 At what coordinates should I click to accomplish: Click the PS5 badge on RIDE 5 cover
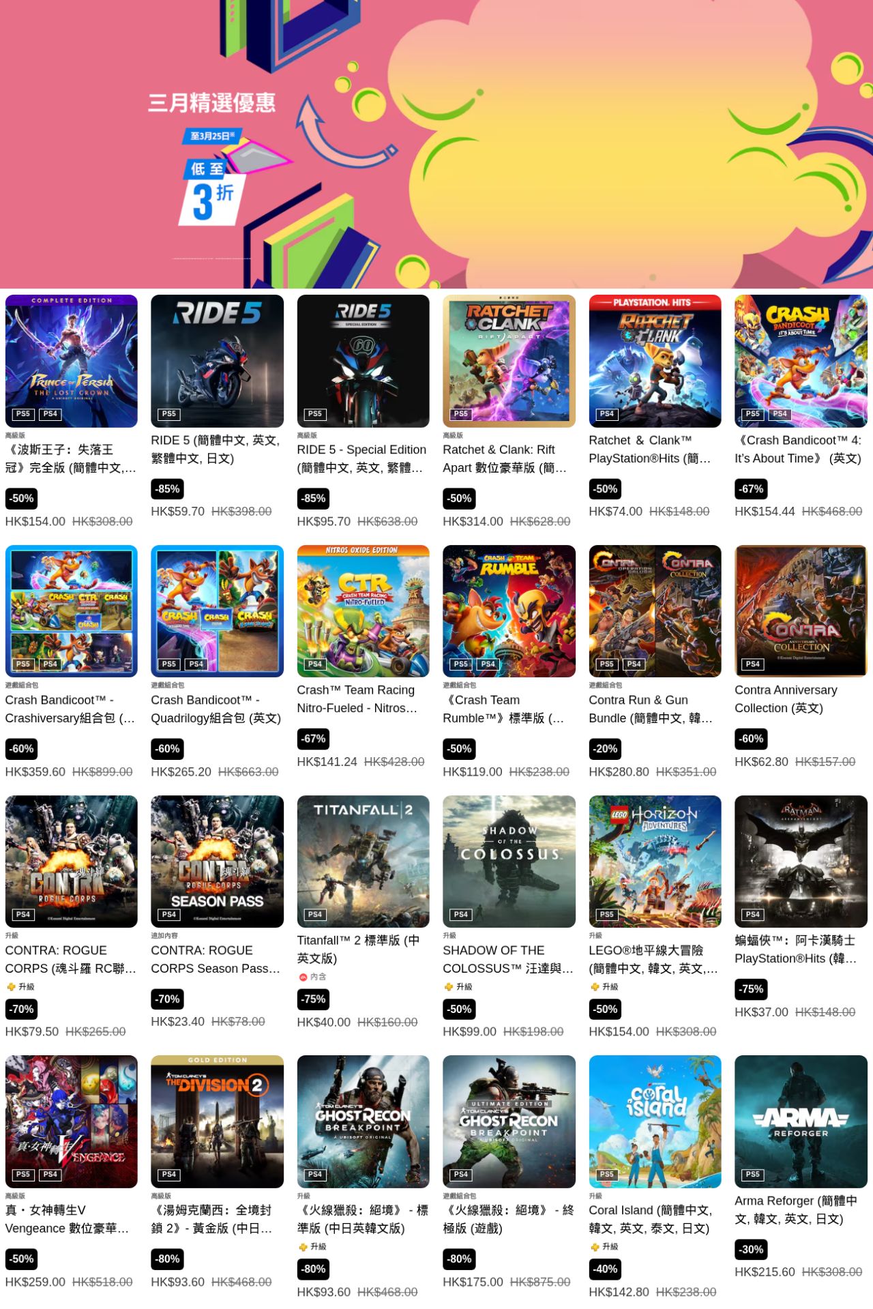[169, 414]
